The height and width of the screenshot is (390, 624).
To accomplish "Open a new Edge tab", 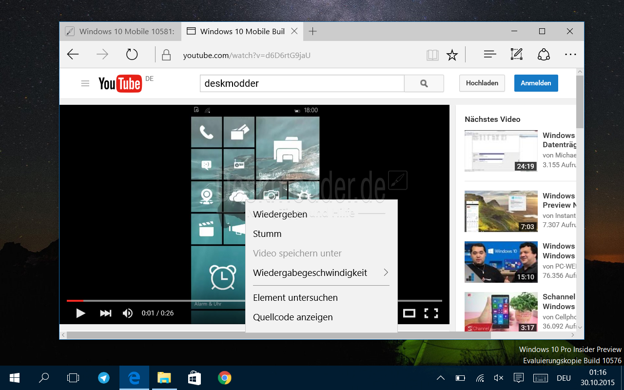I will (x=313, y=31).
